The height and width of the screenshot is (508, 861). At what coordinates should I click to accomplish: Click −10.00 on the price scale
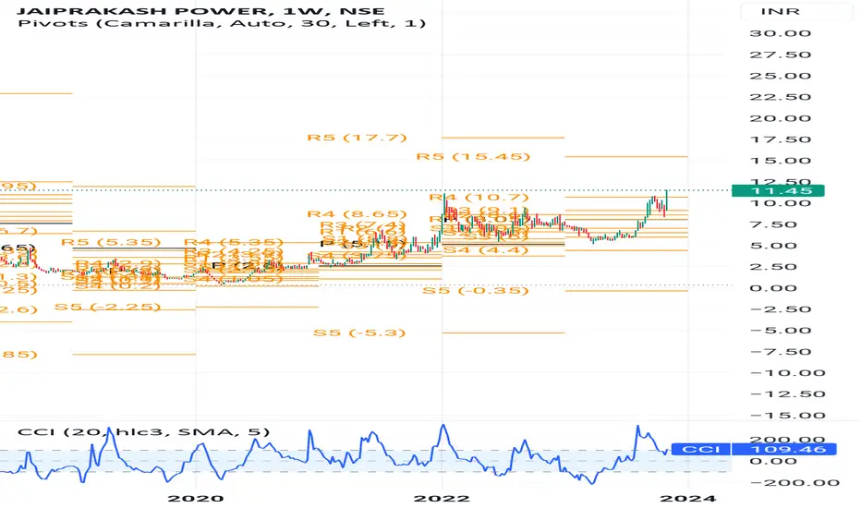click(787, 373)
